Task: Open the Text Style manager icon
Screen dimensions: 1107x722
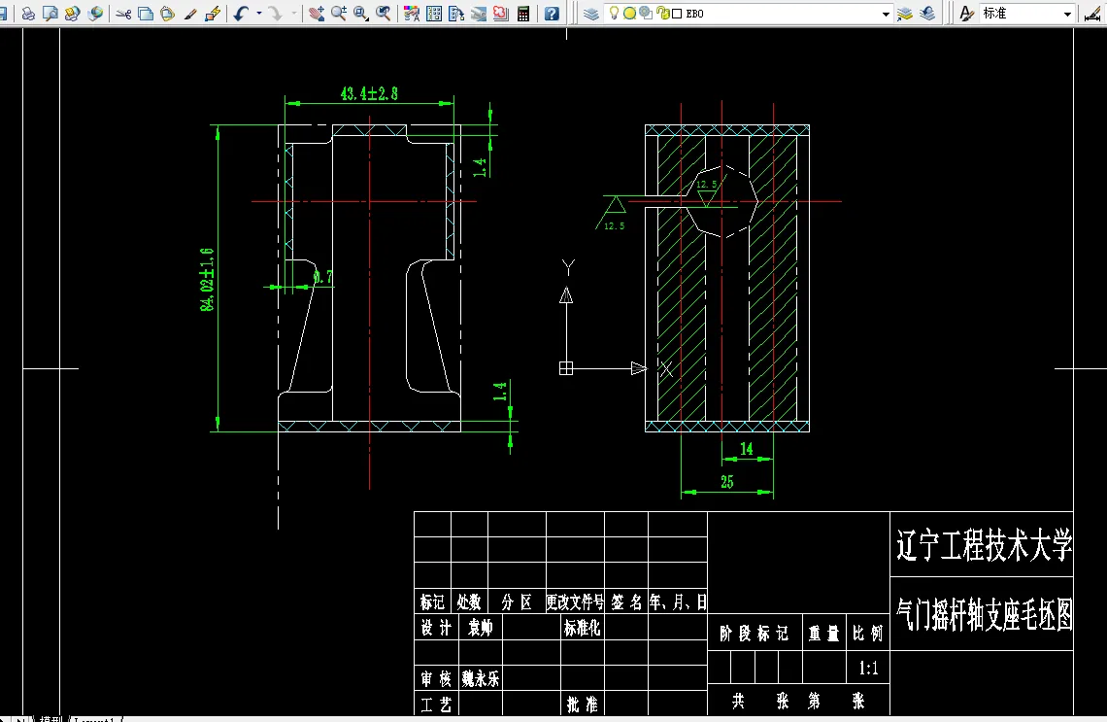Action: pyautogui.click(x=966, y=14)
